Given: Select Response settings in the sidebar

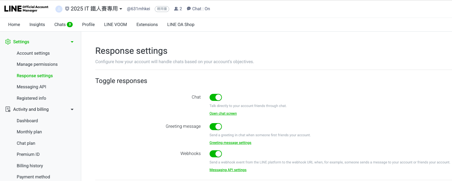Looking at the screenshot, I should click(35, 76).
